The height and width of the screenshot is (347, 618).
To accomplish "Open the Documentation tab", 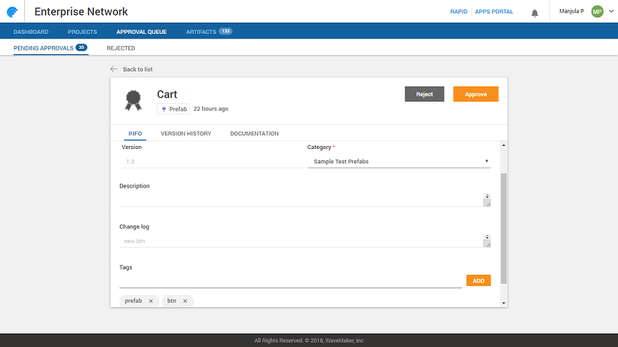I will [x=254, y=134].
